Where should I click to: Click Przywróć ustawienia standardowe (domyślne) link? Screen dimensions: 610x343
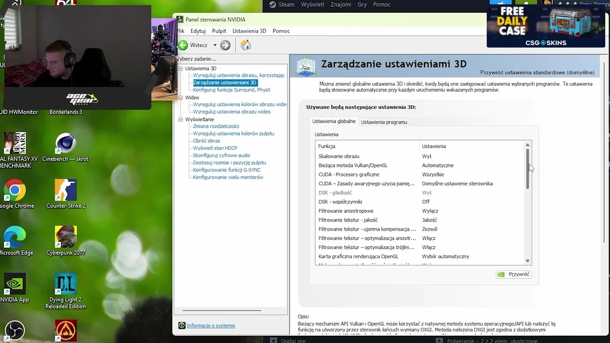click(537, 72)
